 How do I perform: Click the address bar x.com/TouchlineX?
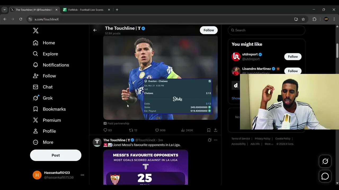47,19
